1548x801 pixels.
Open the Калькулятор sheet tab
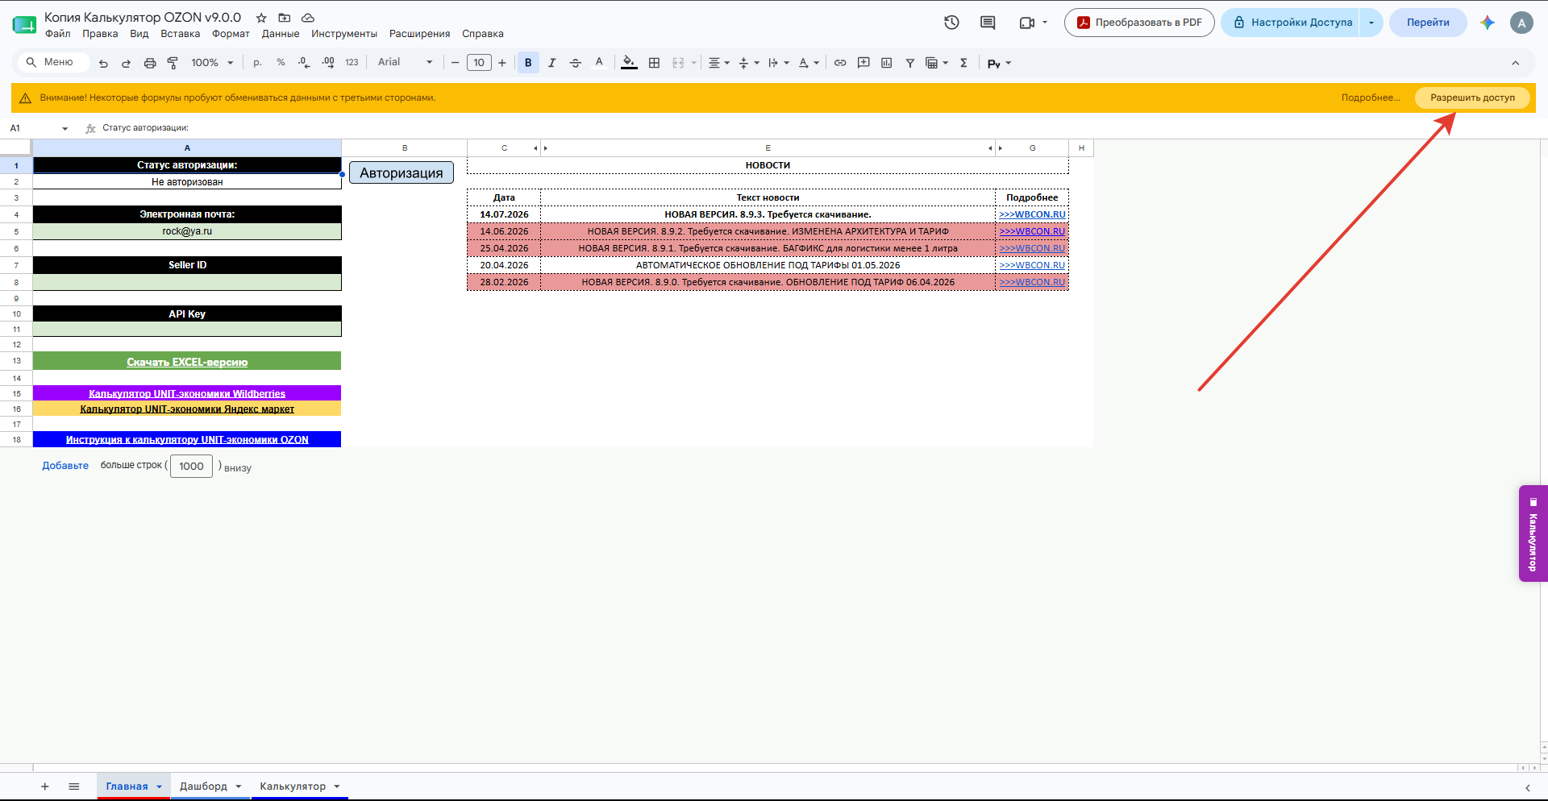click(x=299, y=786)
